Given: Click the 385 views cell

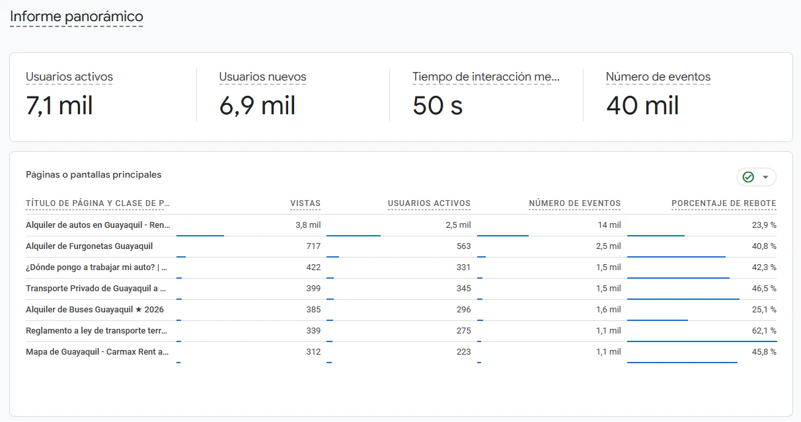Looking at the screenshot, I should coord(313,310).
